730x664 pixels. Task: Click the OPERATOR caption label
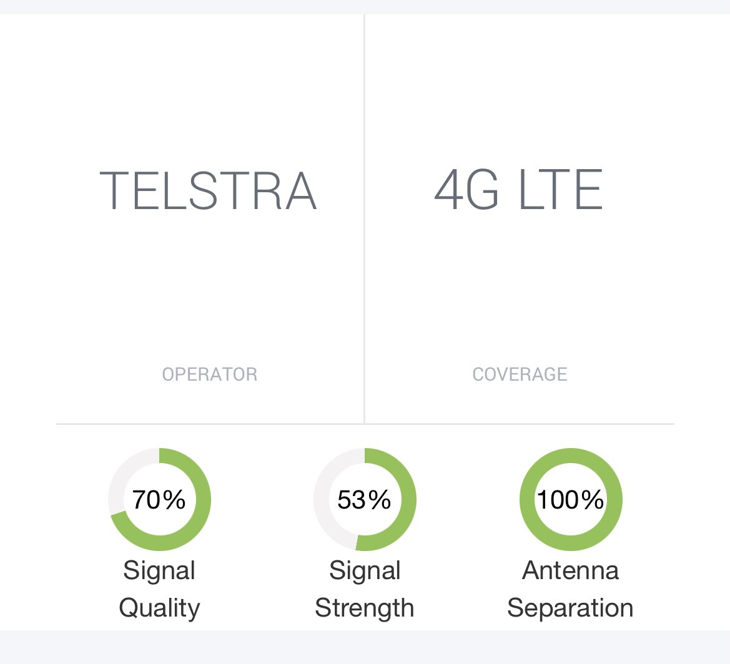pos(209,374)
